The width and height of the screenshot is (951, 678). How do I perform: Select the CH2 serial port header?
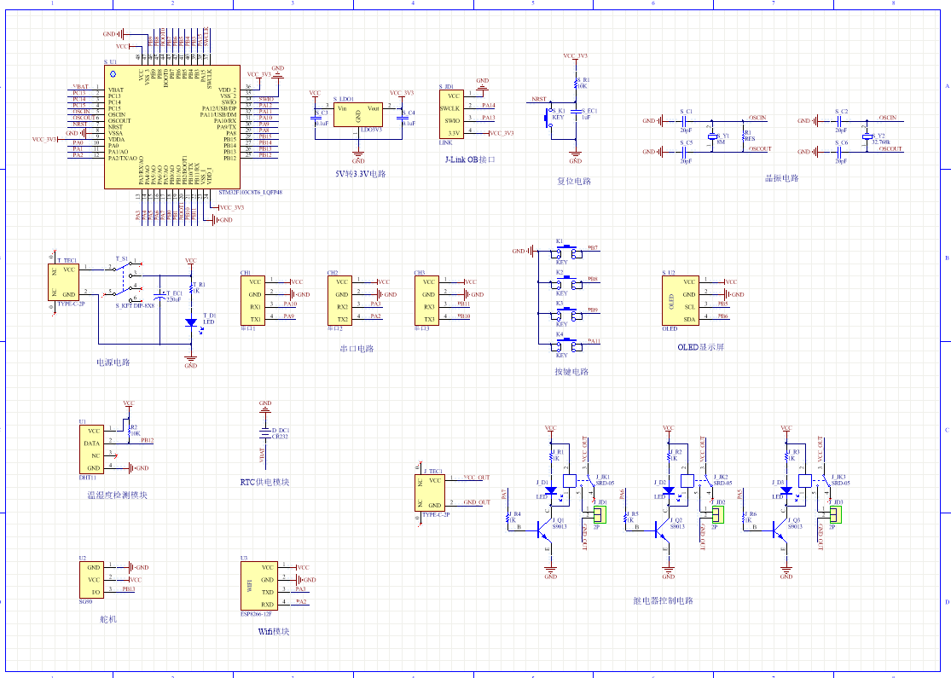(x=339, y=299)
